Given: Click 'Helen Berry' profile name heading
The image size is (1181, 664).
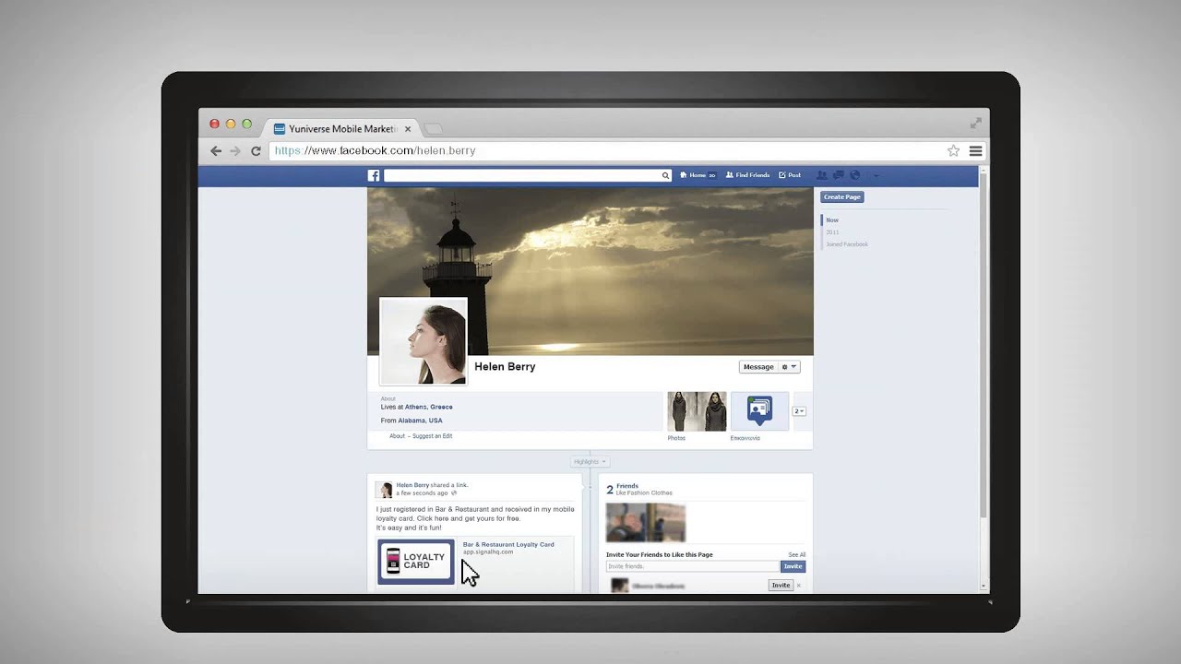Looking at the screenshot, I should pos(505,367).
